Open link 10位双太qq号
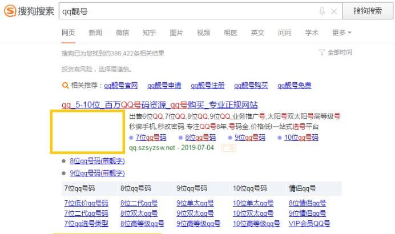This screenshot has height=234, width=395. [x=253, y=213]
